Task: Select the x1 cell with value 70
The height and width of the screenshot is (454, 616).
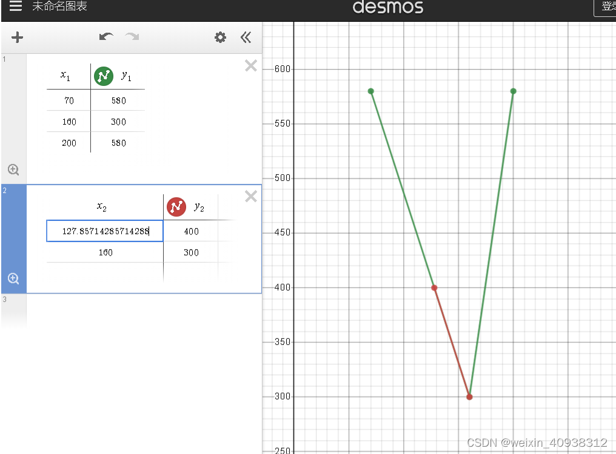Action: [x=69, y=100]
